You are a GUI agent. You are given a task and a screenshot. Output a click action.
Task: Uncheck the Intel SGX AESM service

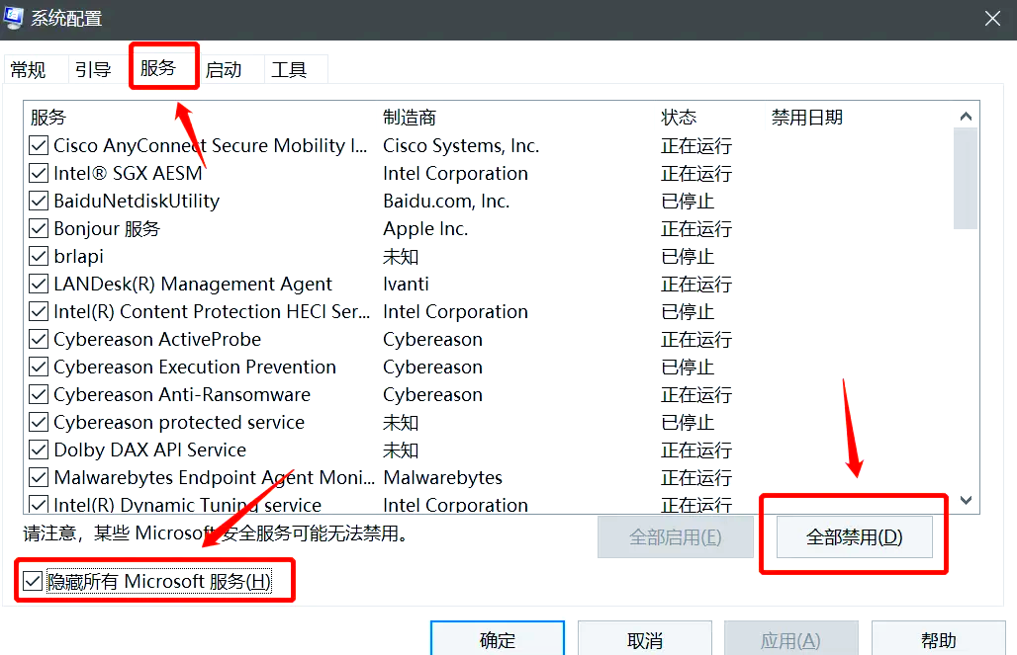[39, 173]
